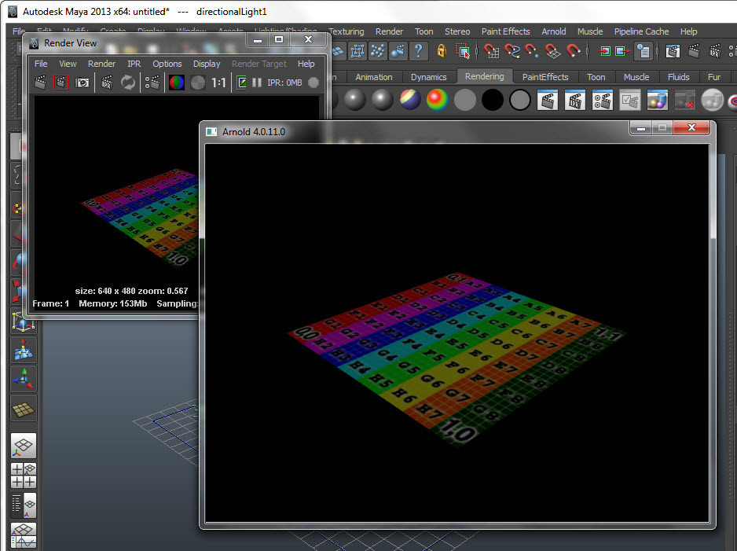This screenshot has height=551, width=737.
Task: Take a snapshot with the camera icon
Action: click(82, 83)
